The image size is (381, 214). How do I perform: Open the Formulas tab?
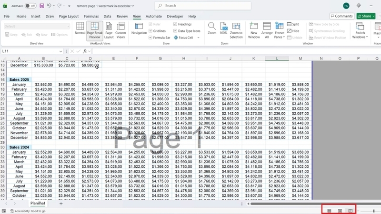(91, 16)
